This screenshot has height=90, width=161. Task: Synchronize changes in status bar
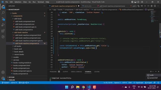coord(14,83)
